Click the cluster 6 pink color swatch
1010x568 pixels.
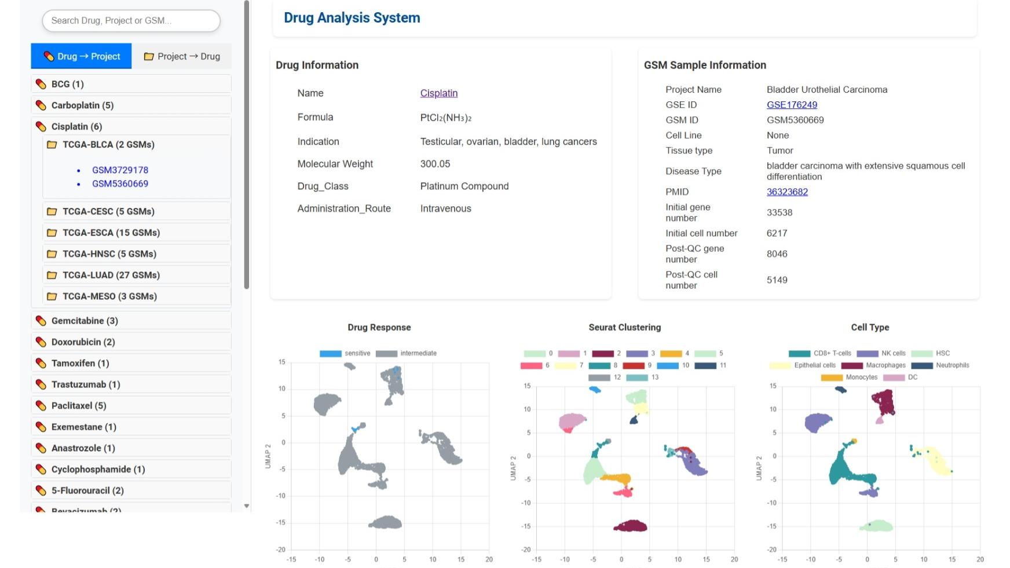(533, 365)
